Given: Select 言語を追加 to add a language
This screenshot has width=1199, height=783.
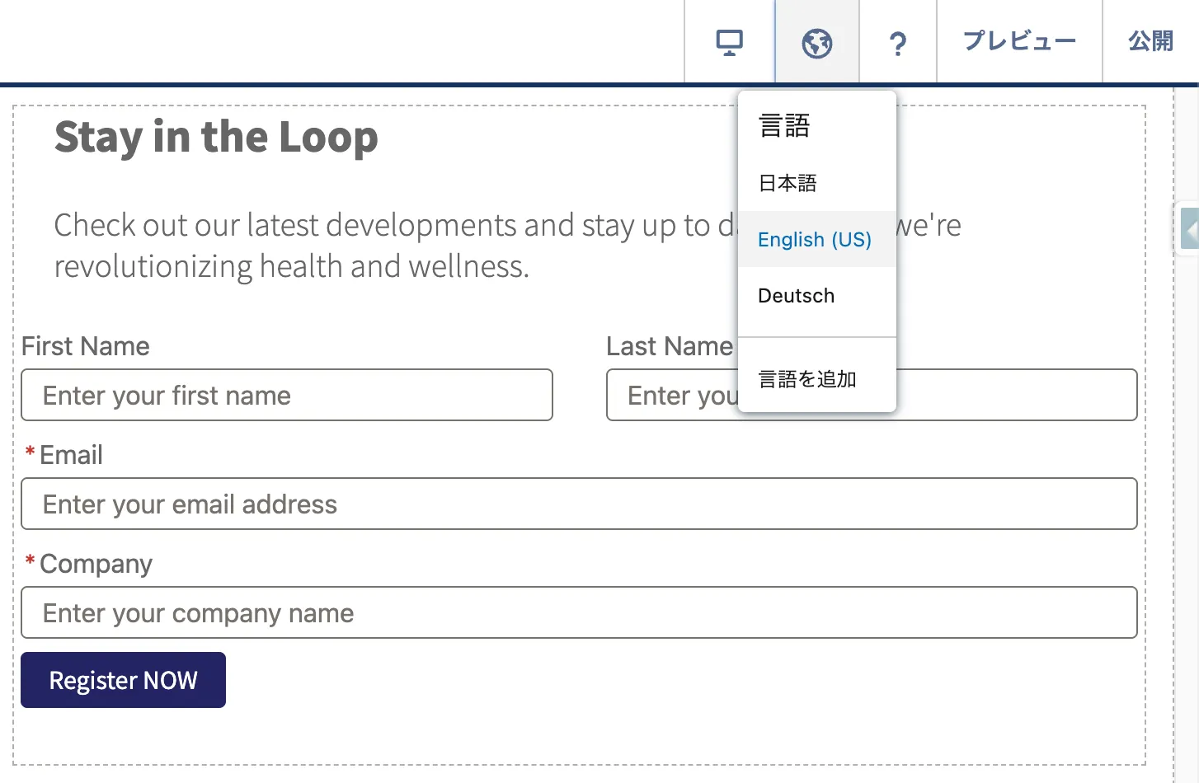Looking at the screenshot, I should pyautogui.click(x=807, y=379).
